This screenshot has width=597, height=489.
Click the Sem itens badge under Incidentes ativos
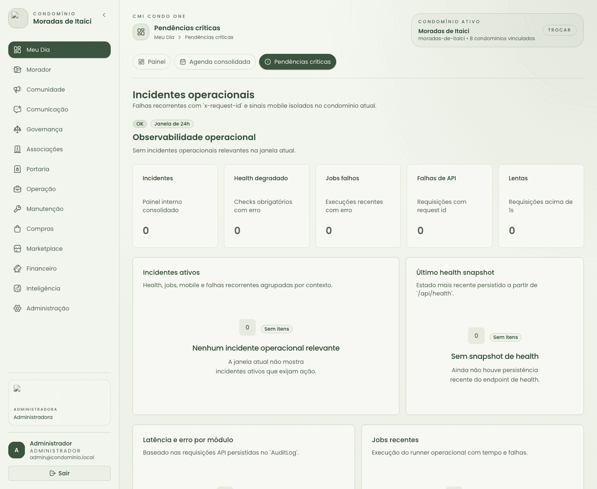tap(277, 329)
